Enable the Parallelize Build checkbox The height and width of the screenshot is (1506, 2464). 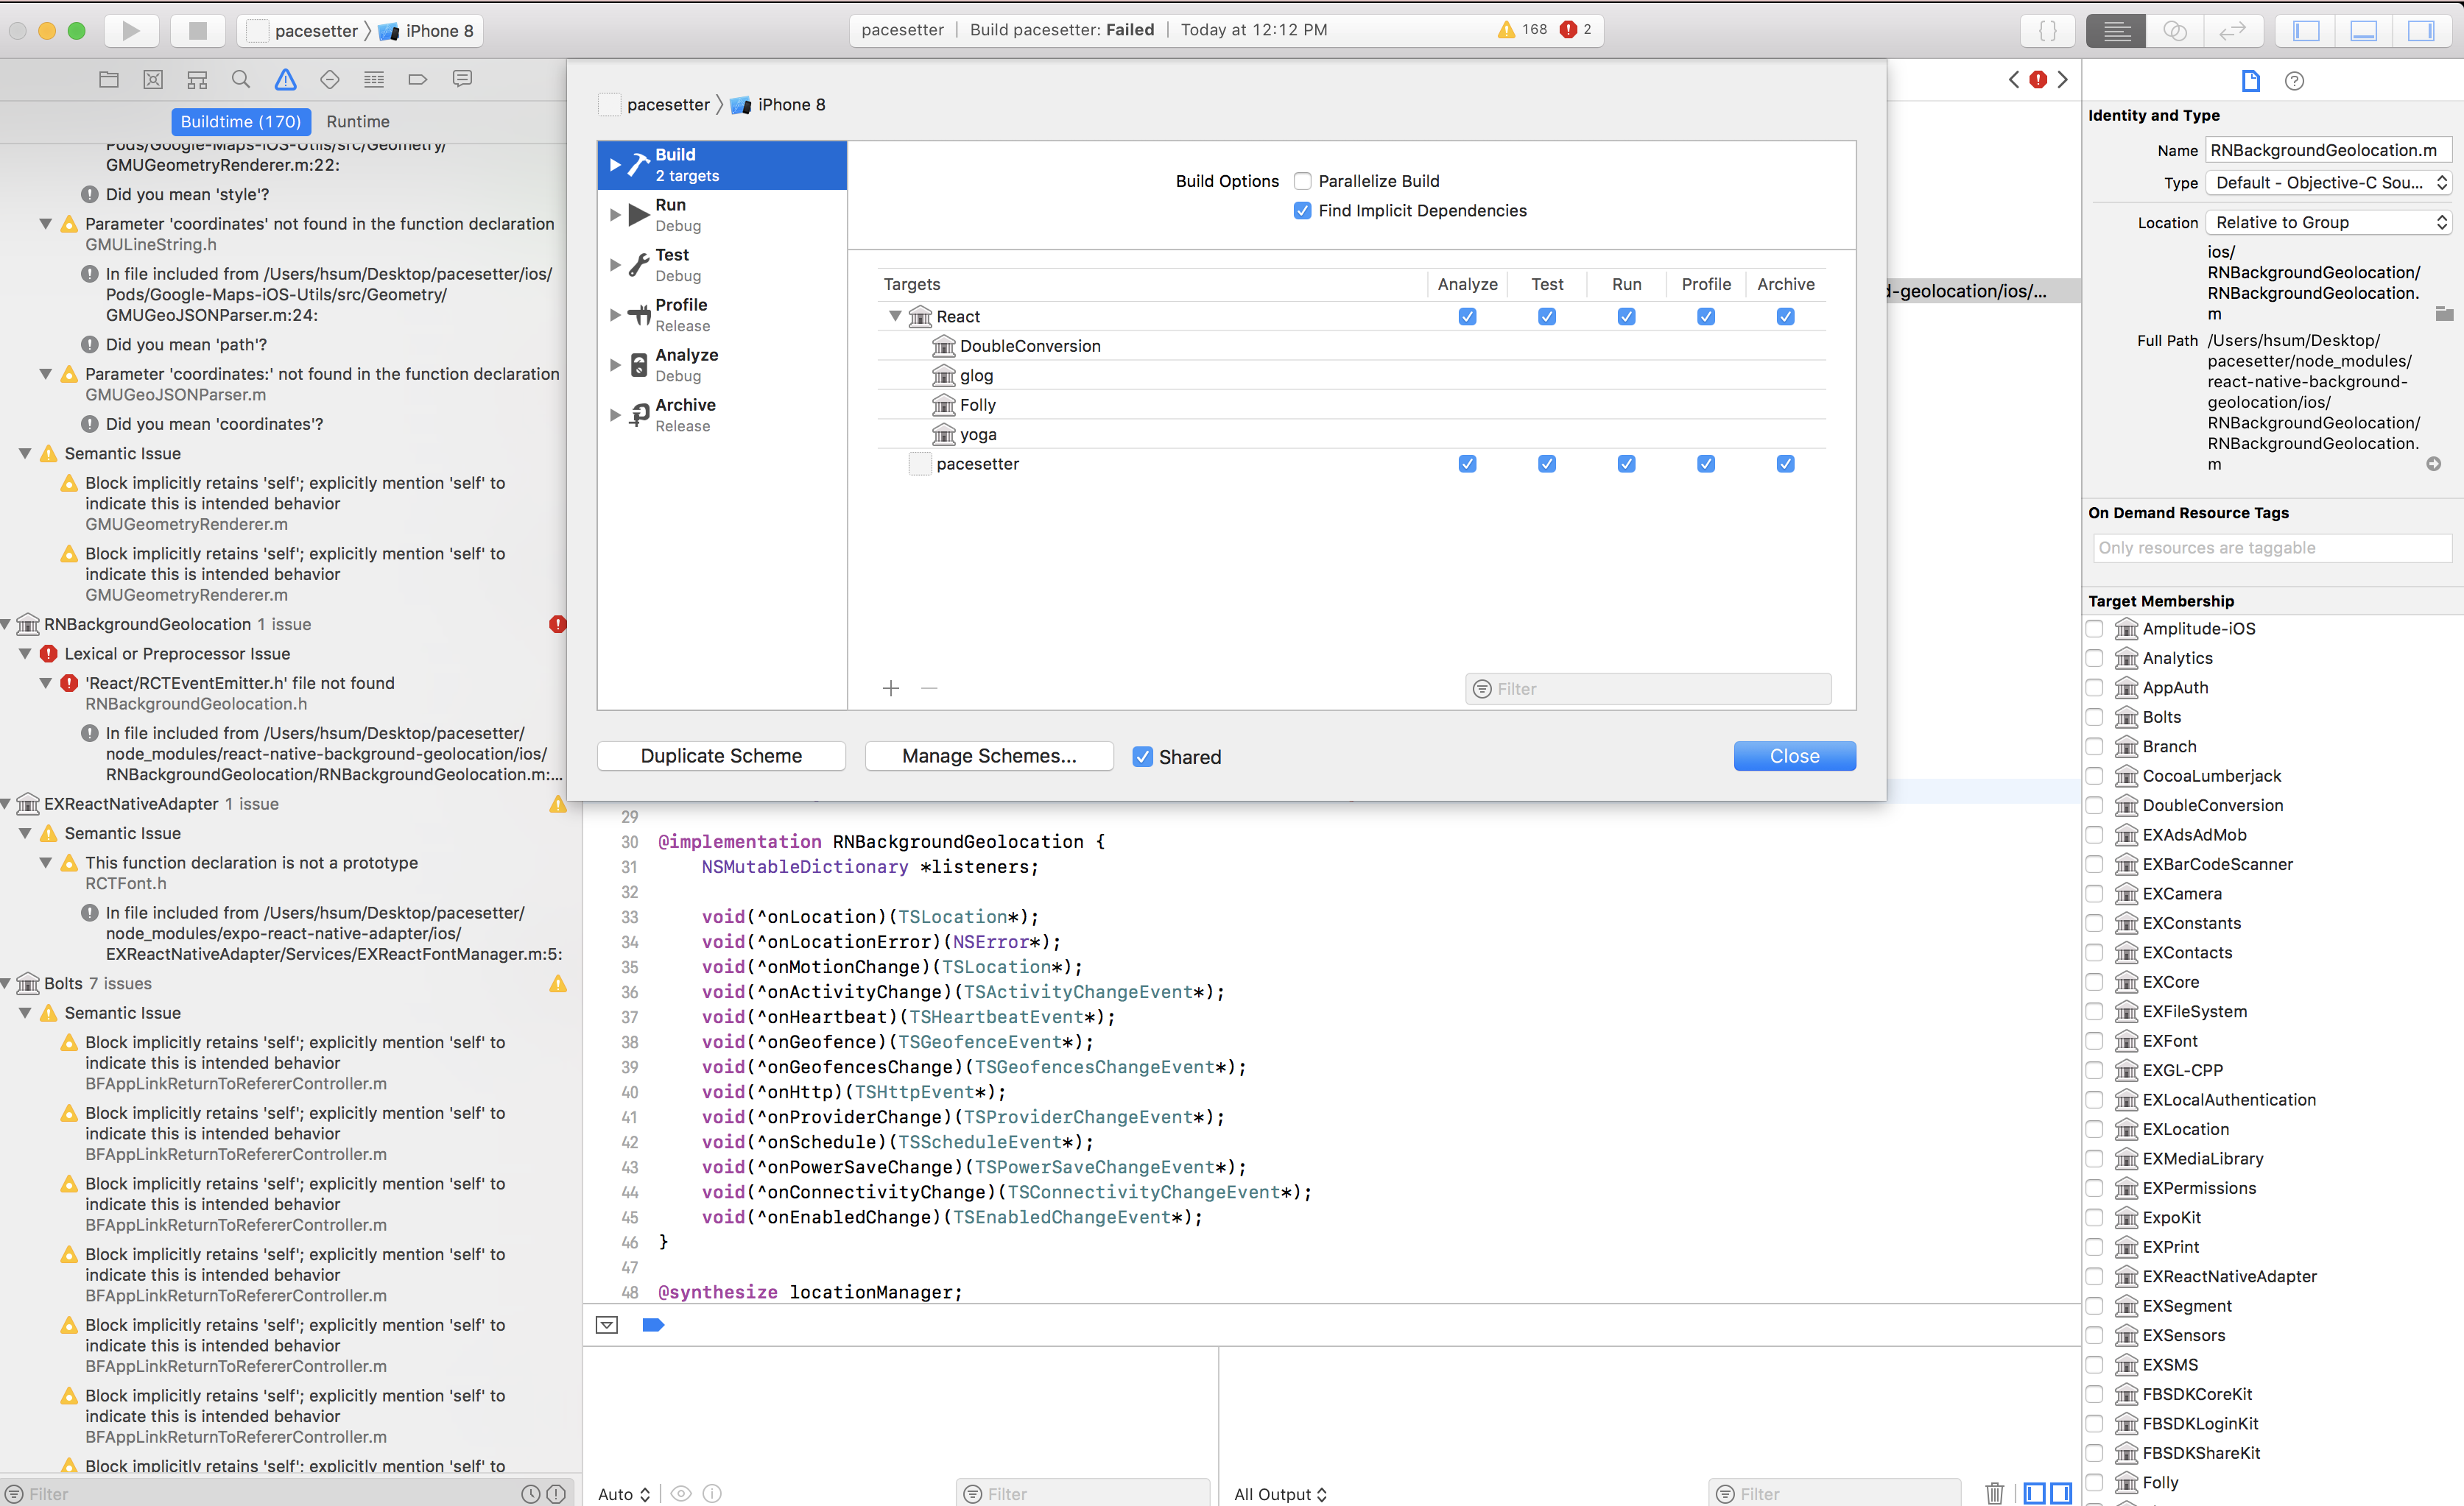(x=1302, y=181)
